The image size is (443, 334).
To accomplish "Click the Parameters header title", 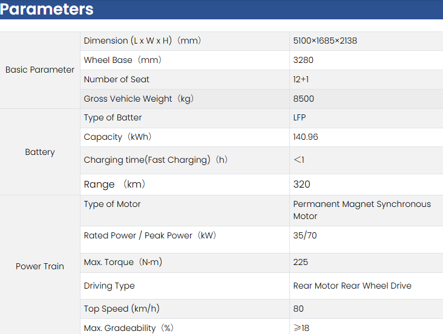I will point(47,10).
